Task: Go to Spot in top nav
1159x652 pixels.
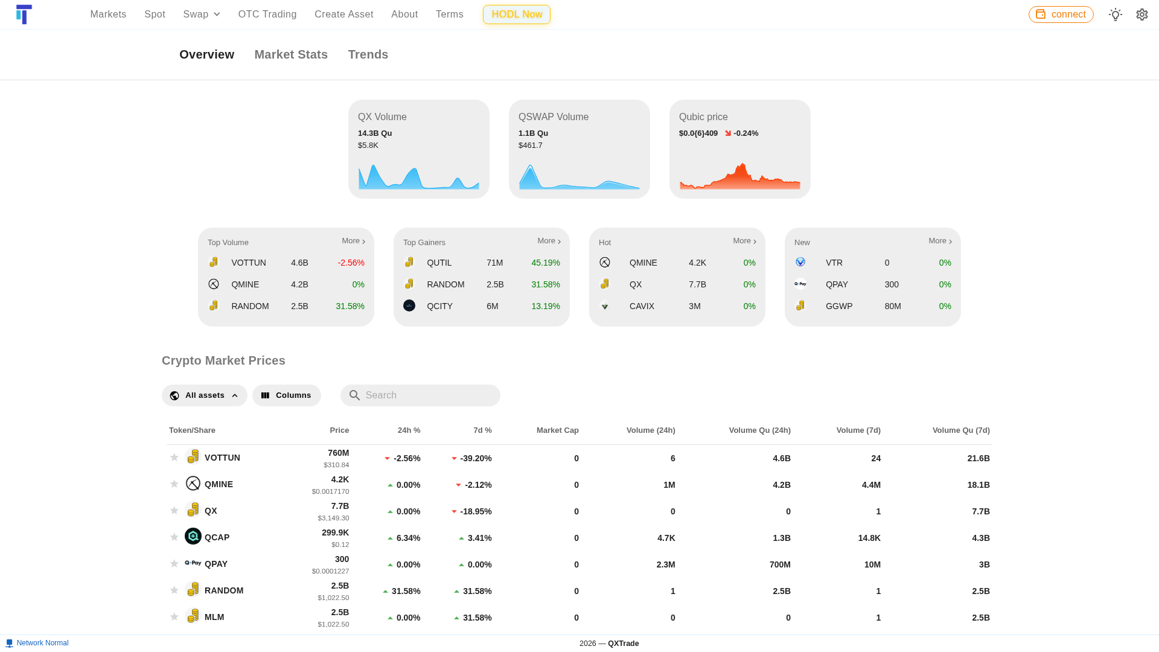Action: pos(155,14)
